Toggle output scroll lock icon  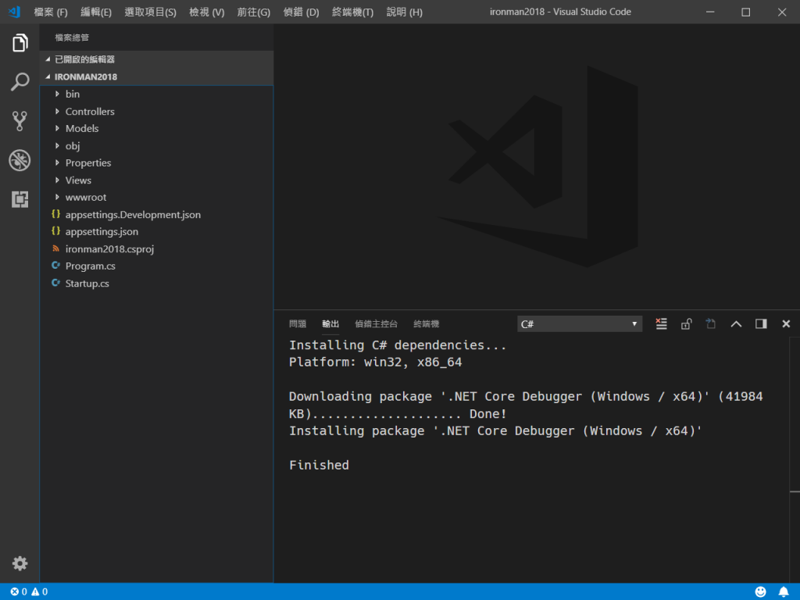pyautogui.click(x=686, y=324)
